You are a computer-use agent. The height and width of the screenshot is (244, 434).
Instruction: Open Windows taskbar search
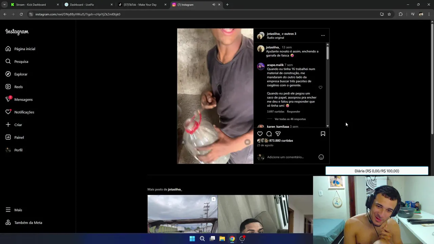[202, 239]
